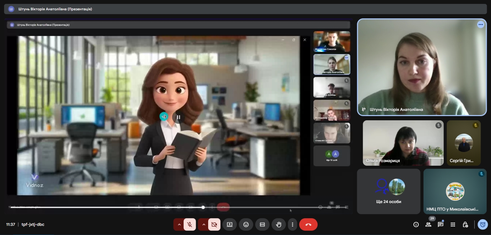The width and height of the screenshot is (491, 235).
Task: Click the red leave call button
Action: pos(308,225)
